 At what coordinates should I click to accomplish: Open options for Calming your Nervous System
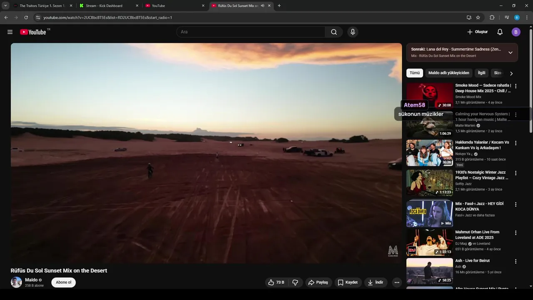[x=516, y=115]
